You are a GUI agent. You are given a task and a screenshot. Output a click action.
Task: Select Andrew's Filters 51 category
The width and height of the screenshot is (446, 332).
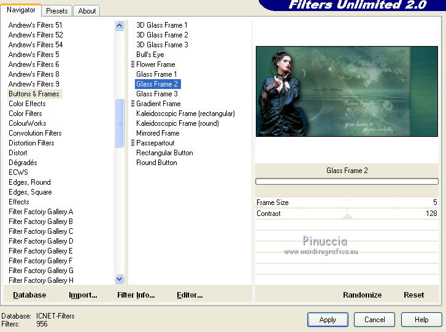coord(35,25)
